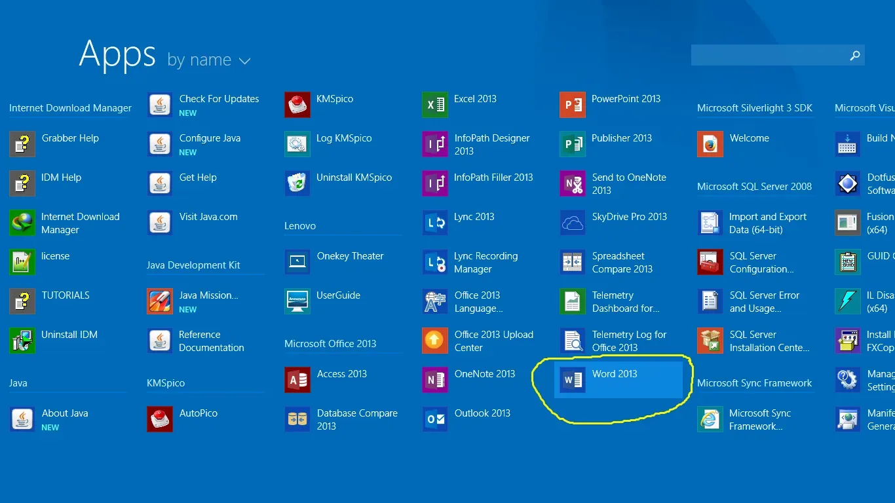Open the InfoPath Filler 2013 icon
Viewport: 895px width, 503px height.
click(435, 183)
